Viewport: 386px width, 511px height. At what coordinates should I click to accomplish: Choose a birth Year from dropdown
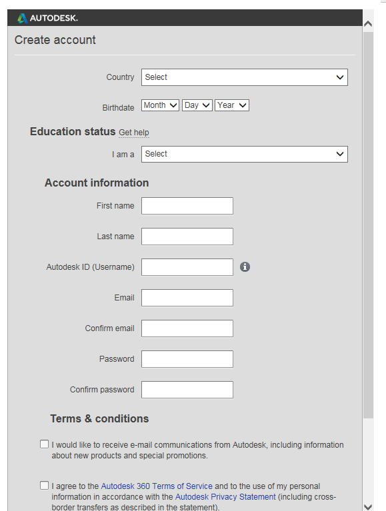click(232, 105)
